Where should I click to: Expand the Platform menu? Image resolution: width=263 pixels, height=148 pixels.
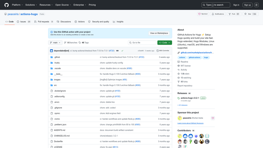17,5
